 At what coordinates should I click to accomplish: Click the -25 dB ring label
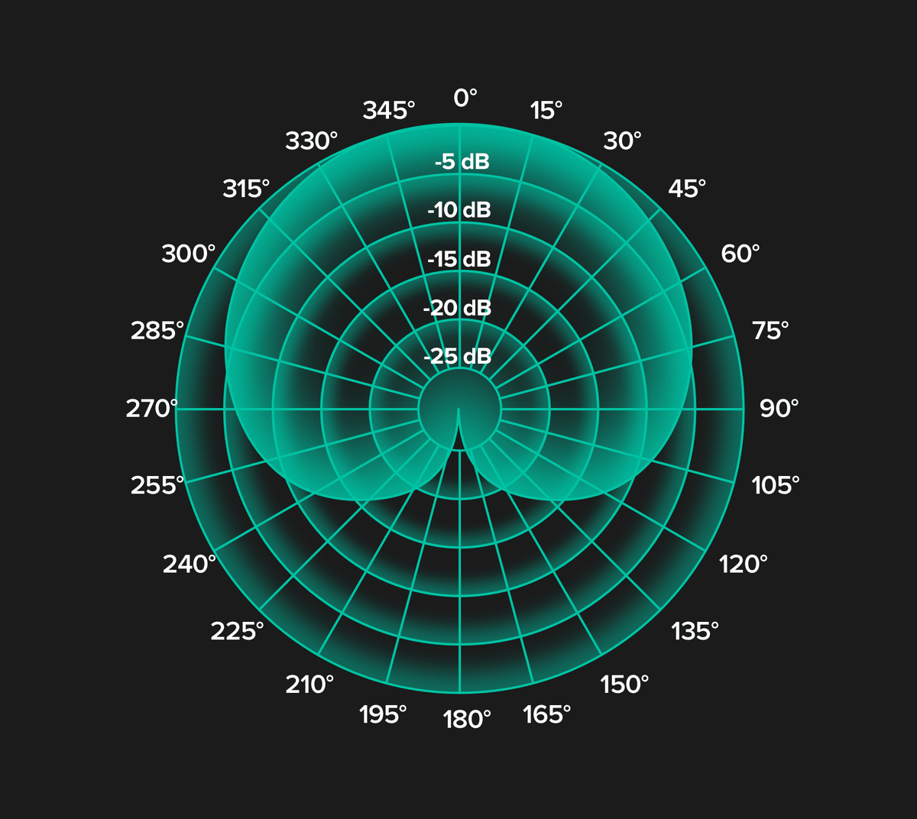click(457, 356)
